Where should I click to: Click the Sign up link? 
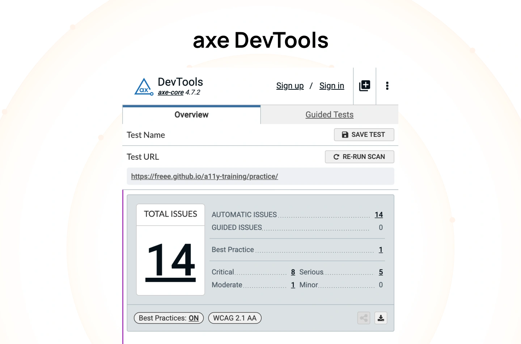pyautogui.click(x=290, y=86)
